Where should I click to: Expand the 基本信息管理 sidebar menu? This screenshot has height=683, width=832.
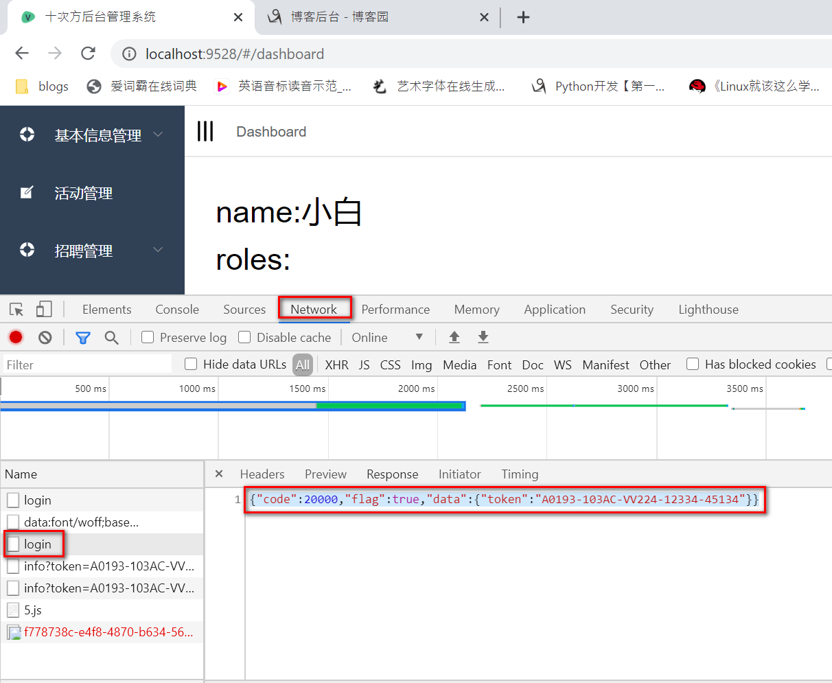point(92,135)
